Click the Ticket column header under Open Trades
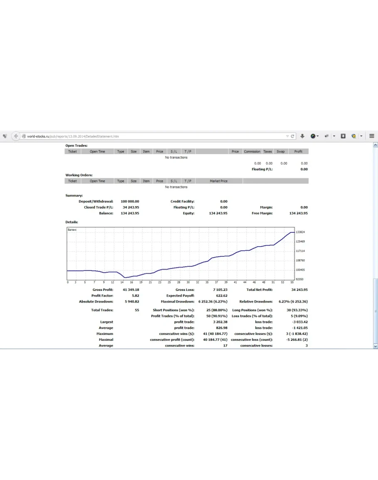This screenshot has height=480, width=378. 72,152
